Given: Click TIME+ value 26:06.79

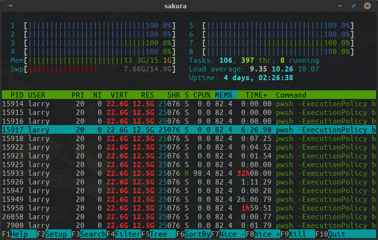Looking at the screenshot, I should 254,199.
